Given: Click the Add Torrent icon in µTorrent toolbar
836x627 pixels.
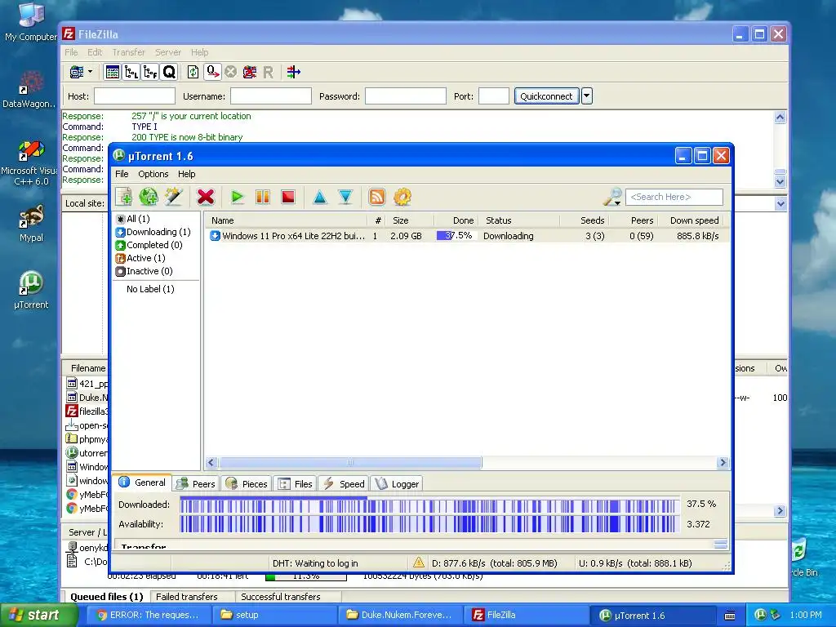Looking at the screenshot, I should (x=124, y=197).
